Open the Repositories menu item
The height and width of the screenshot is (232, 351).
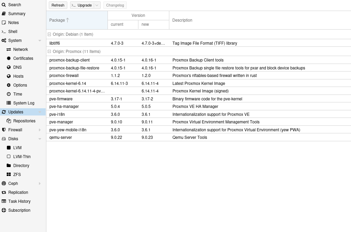pos(24,121)
